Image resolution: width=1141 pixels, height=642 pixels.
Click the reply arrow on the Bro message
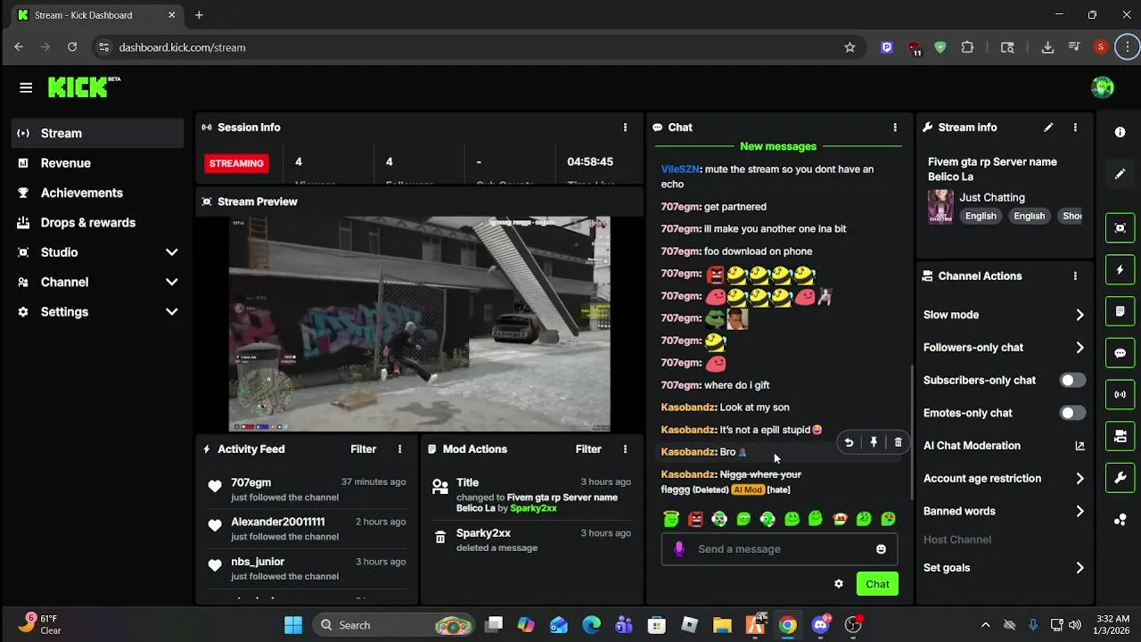[849, 442]
